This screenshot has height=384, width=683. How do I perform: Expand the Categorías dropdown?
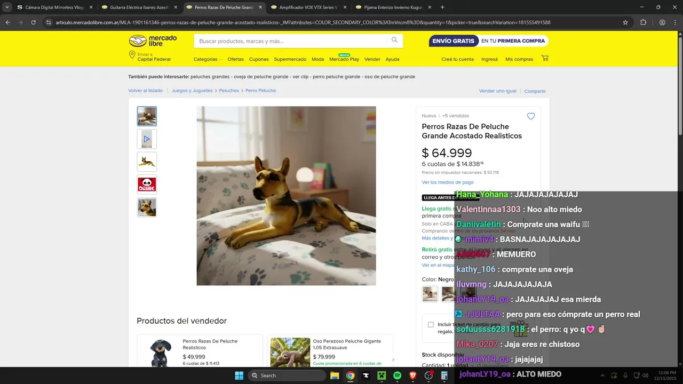tap(208, 59)
